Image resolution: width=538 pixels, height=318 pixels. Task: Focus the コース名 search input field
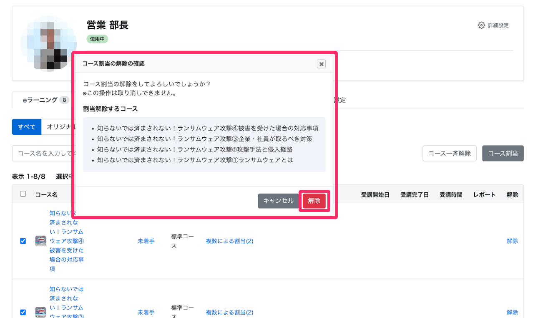pos(43,153)
